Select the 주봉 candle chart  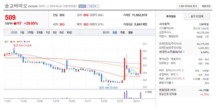122,33
